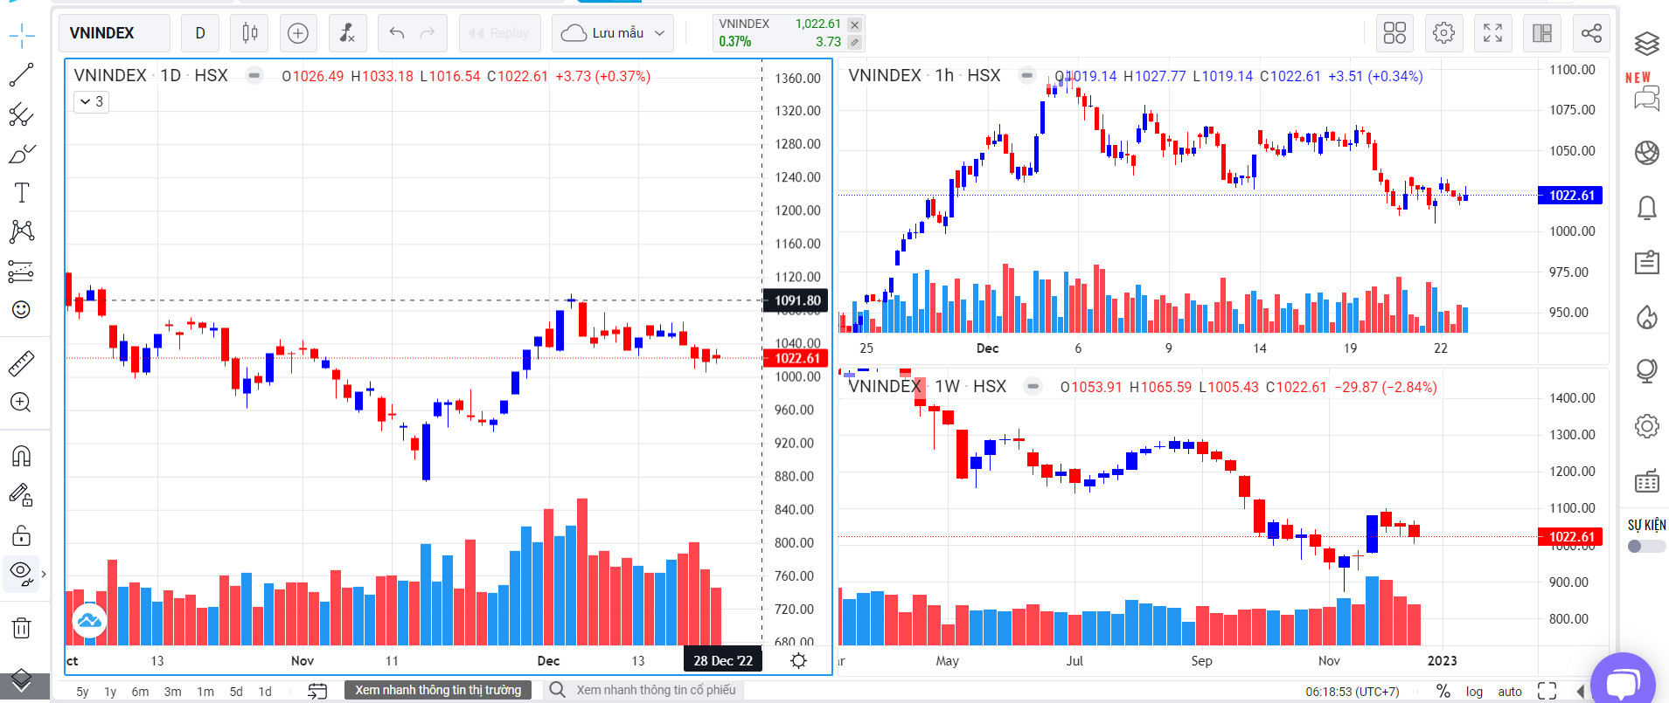
Task: Switch to fullscreen mode from top toolbar
Action: tap(1493, 33)
